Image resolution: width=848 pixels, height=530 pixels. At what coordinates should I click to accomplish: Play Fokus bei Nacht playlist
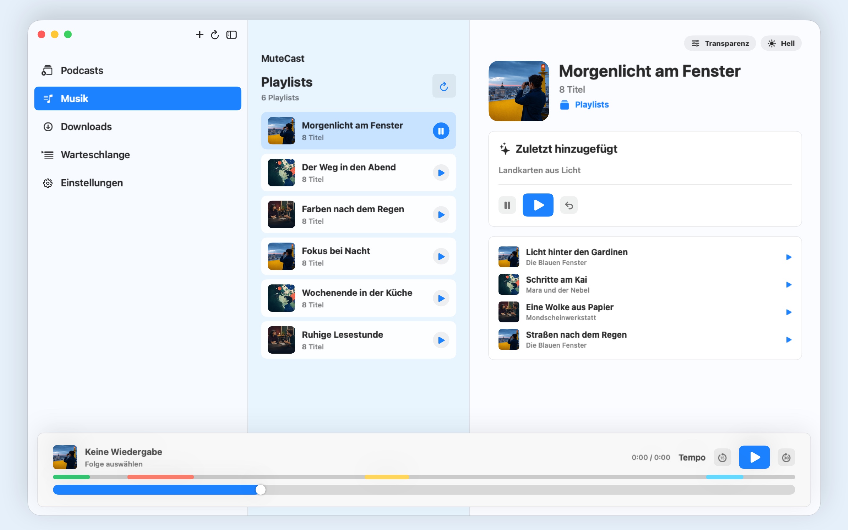[441, 256]
